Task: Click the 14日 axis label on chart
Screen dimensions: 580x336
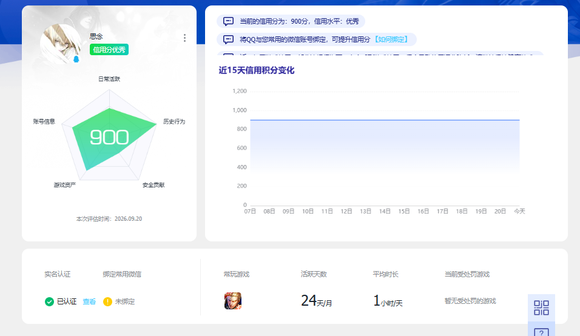Action: pyautogui.click(x=385, y=211)
